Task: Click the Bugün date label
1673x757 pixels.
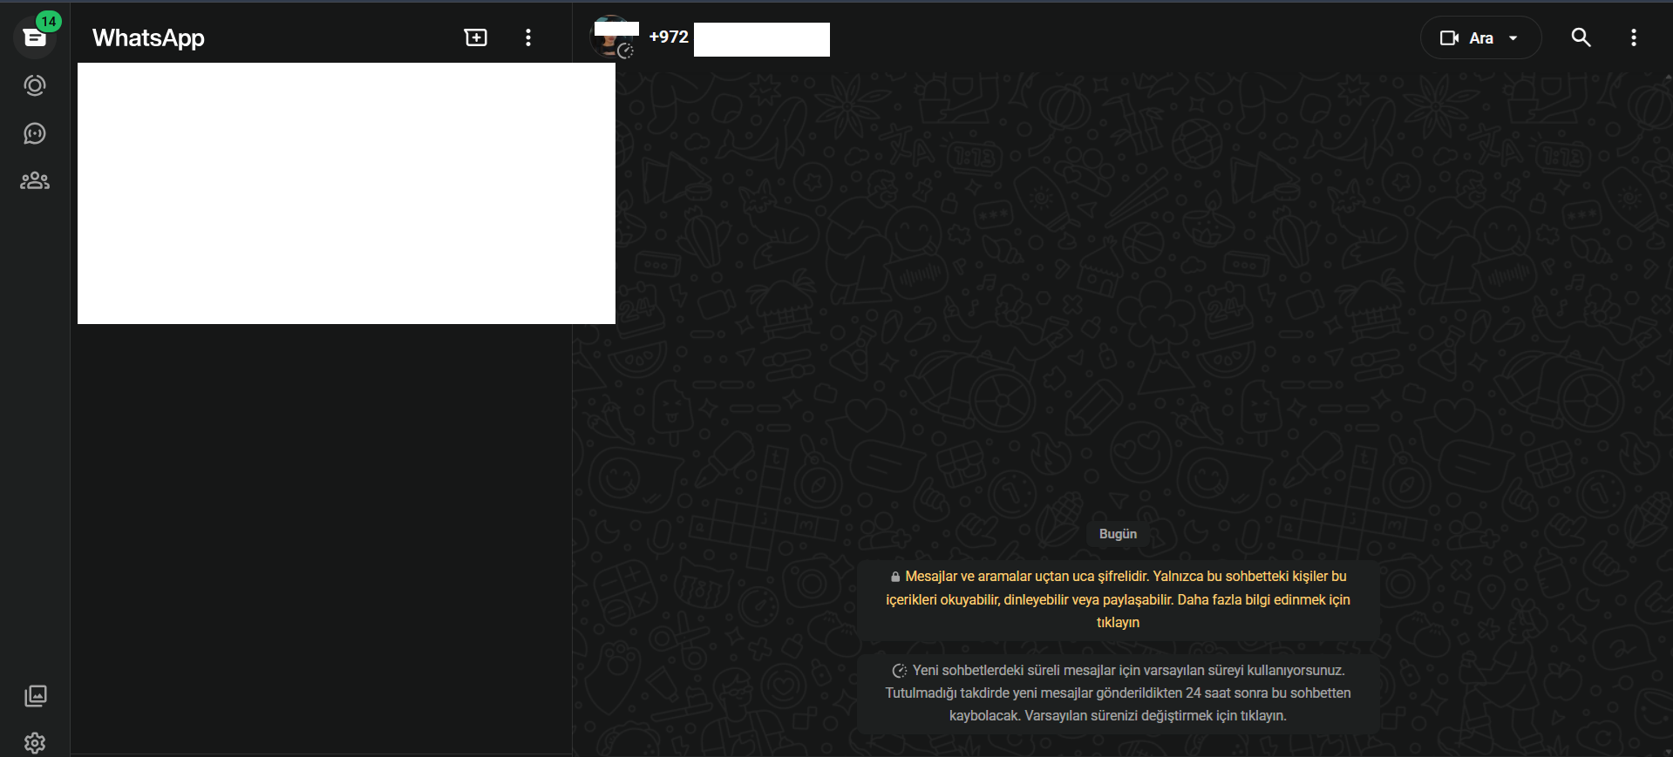Action: (x=1118, y=534)
